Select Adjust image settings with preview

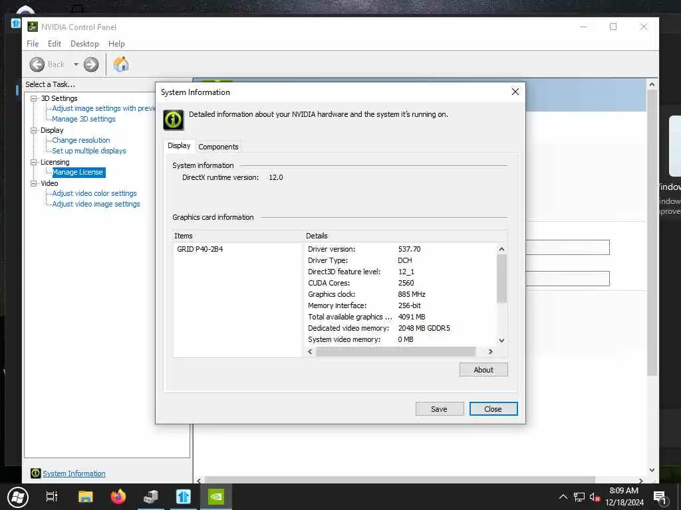pyautogui.click(x=103, y=108)
